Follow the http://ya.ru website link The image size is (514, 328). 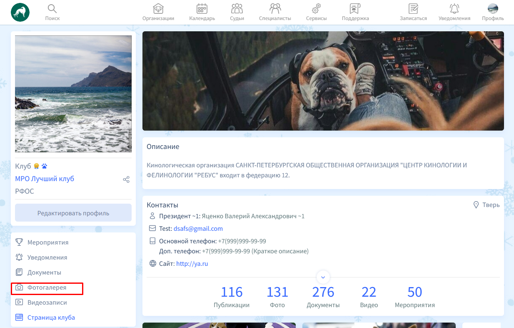click(192, 264)
